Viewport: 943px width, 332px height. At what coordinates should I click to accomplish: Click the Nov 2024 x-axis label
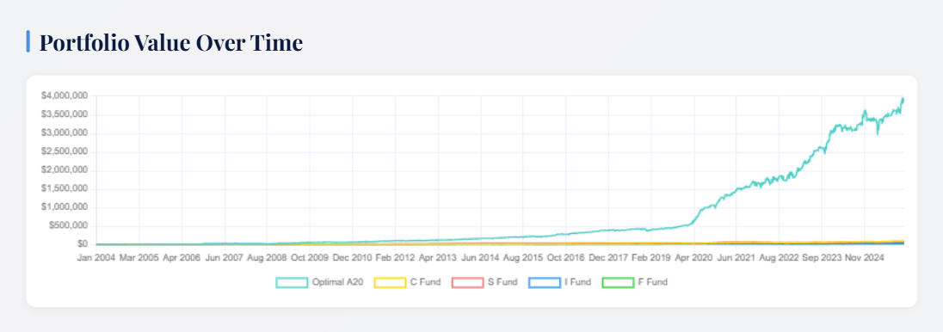(866, 257)
